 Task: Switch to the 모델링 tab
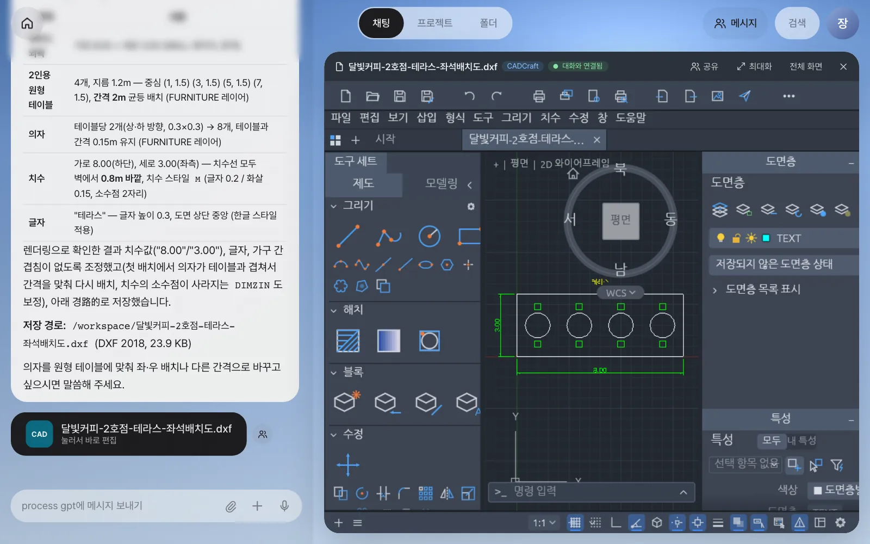pyautogui.click(x=441, y=183)
